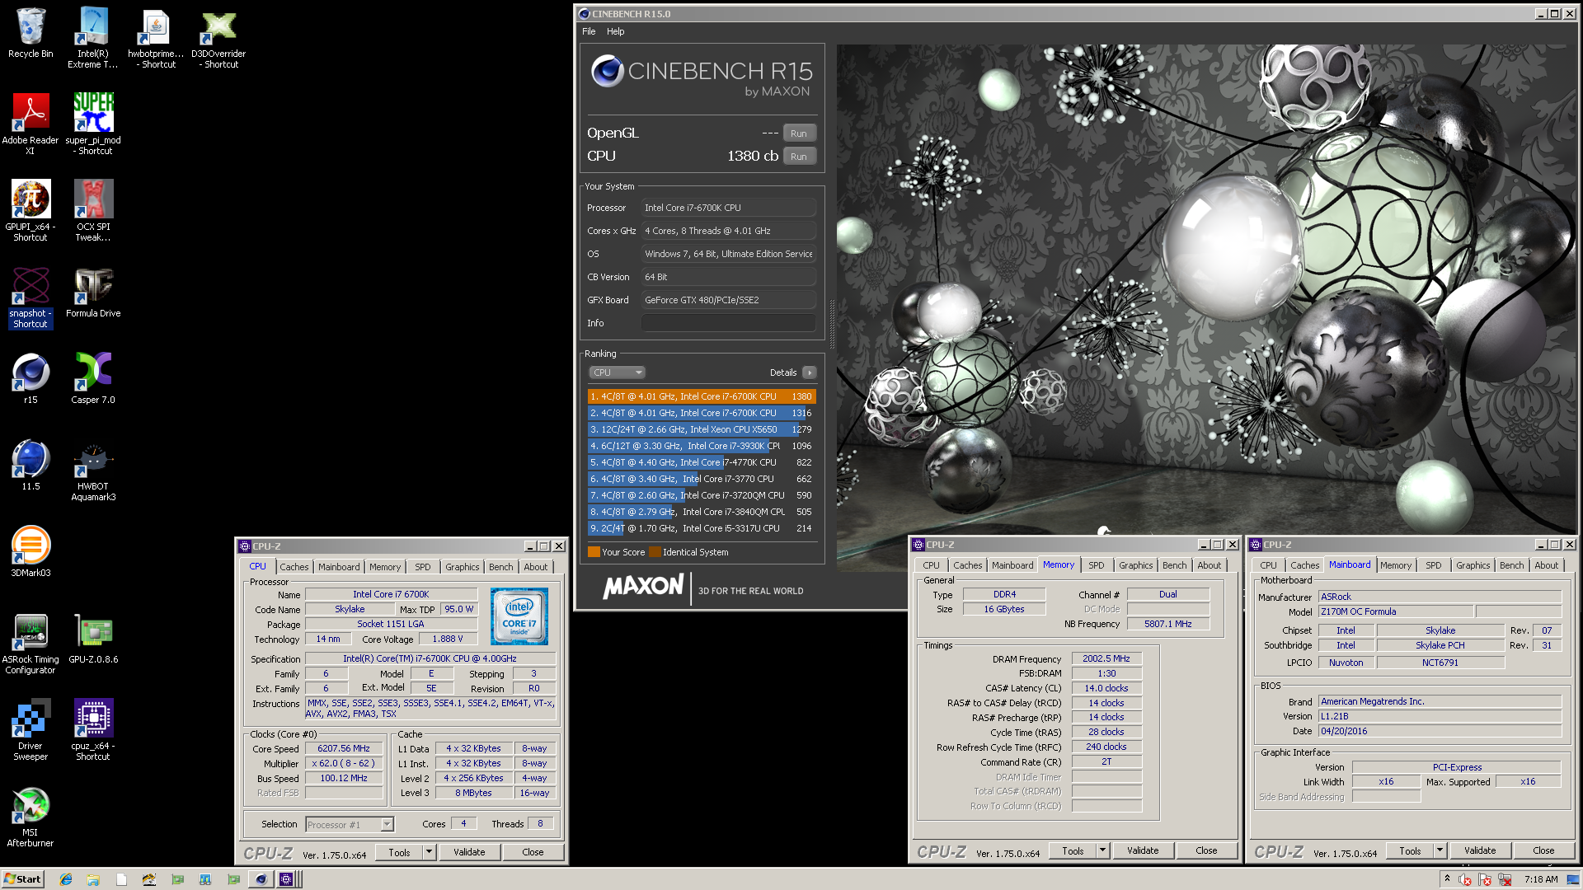Switch to Caches tab in CPU-Z CPU window

click(294, 567)
